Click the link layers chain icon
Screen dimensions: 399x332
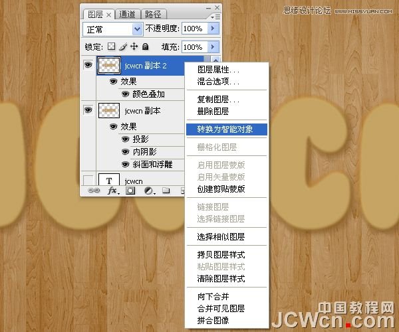pyautogui.click(x=94, y=191)
